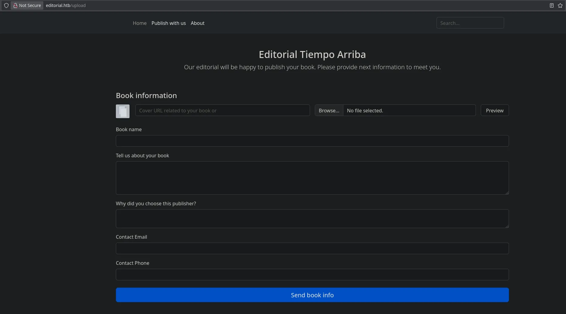Screen dimensions: 566x314
Task: Click the editorial.htb/upload address bar URL
Action: point(66,5)
